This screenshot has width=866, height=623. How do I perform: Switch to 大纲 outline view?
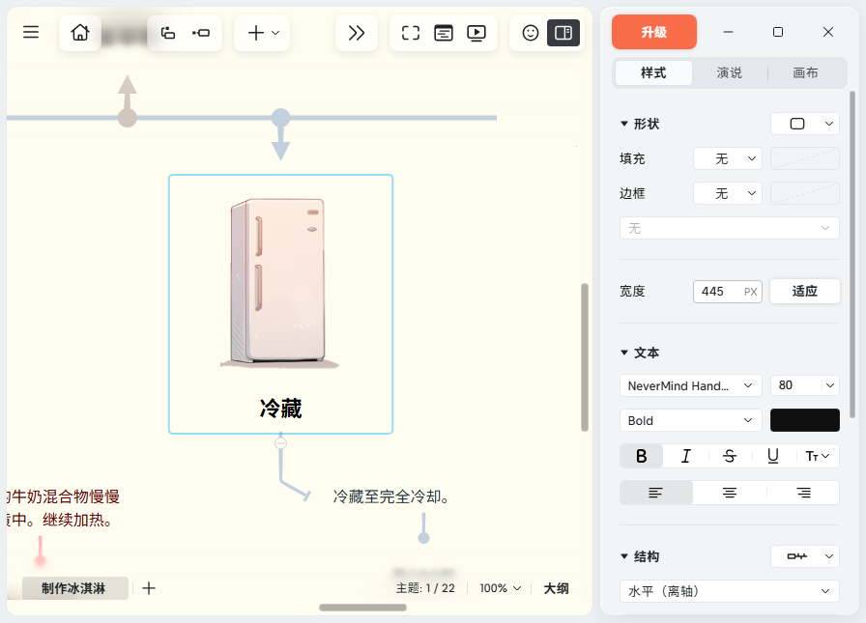[556, 588]
